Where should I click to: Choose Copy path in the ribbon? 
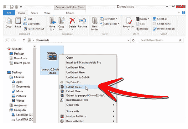(x=32, y=24)
